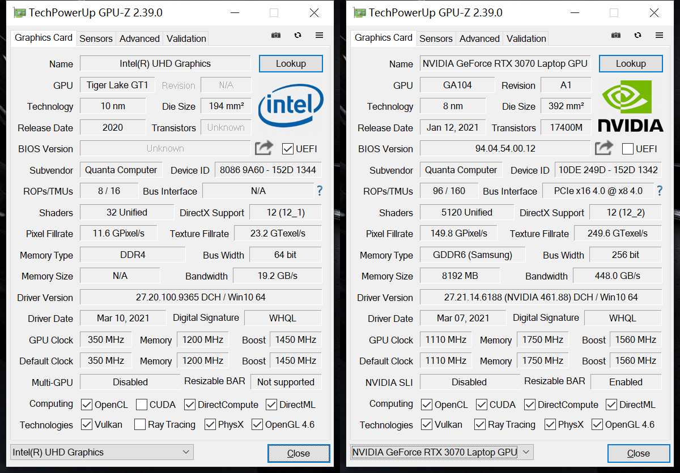Open the hamburger menu in the right window
The image size is (680, 473).
(x=659, y=35)
